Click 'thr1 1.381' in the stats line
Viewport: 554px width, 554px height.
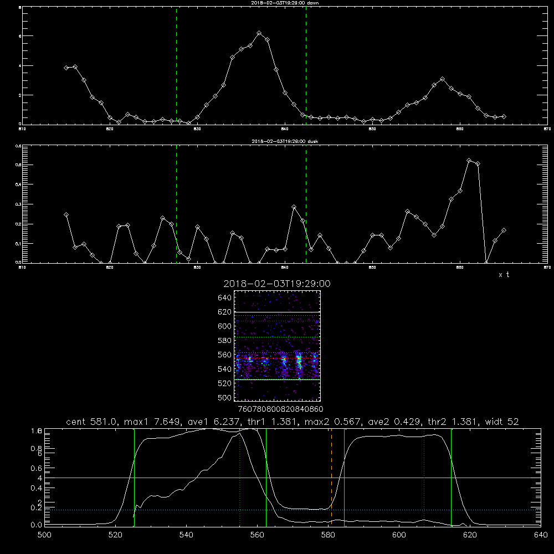pyautogui.click(x=272, y=422)
